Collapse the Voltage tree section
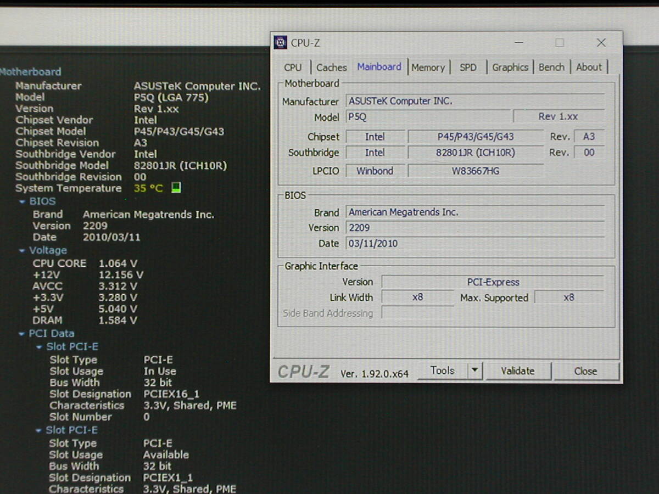Screen dimensions: 659x494 (22, 250)
